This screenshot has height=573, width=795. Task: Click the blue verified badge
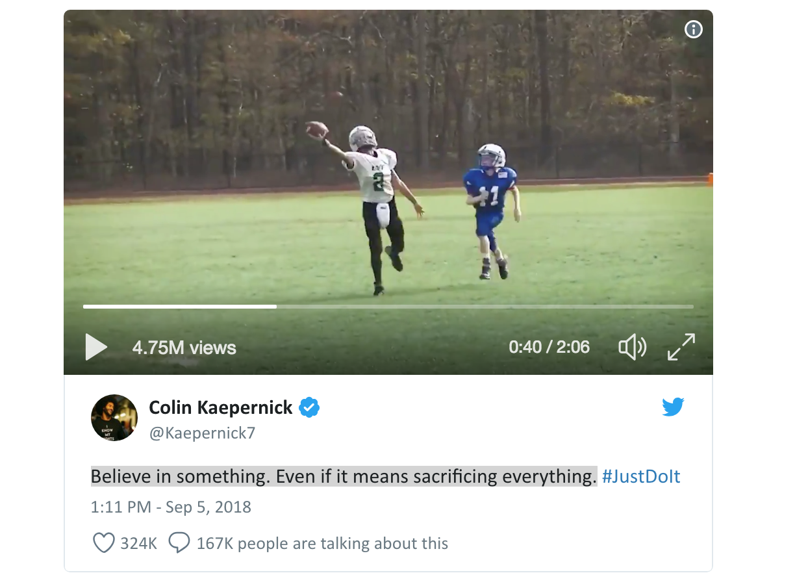click(309, 408)
